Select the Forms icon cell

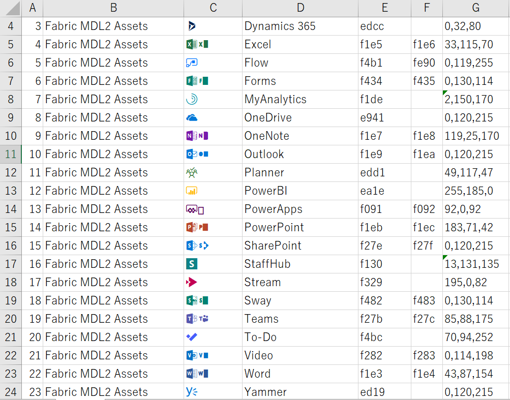[213, 81]
